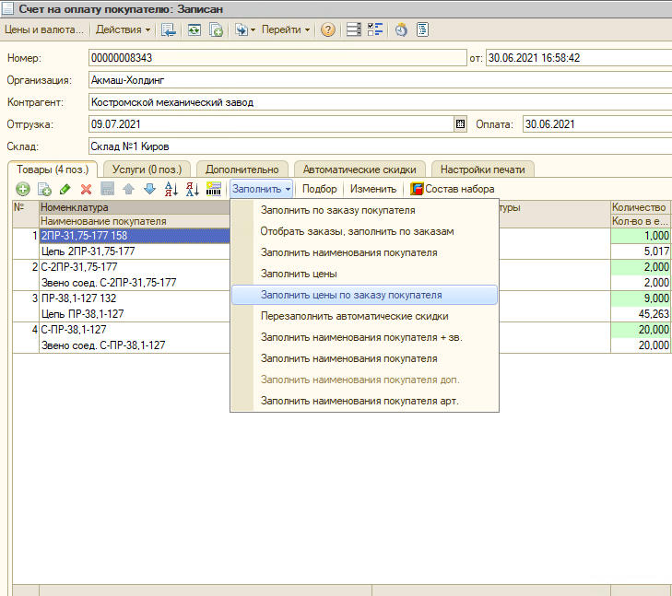Viewport: 672px width, 596px height.
Task: Click the 'find in list' toolbar icon
Action: [169, 29]
